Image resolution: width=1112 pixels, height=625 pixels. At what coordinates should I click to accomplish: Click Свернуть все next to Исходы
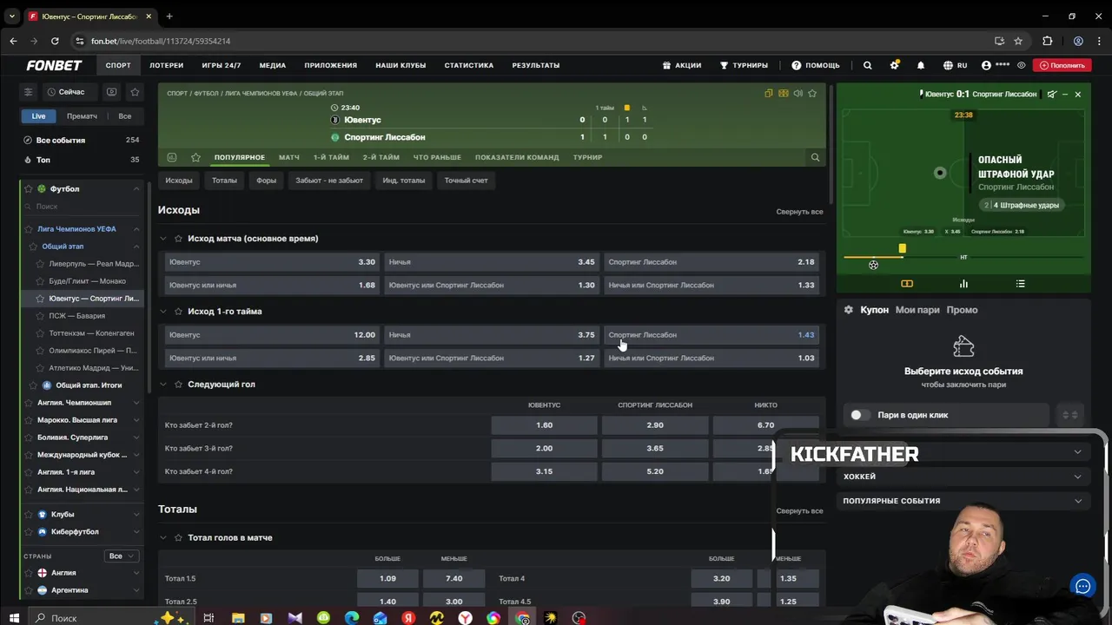point(799,212)
